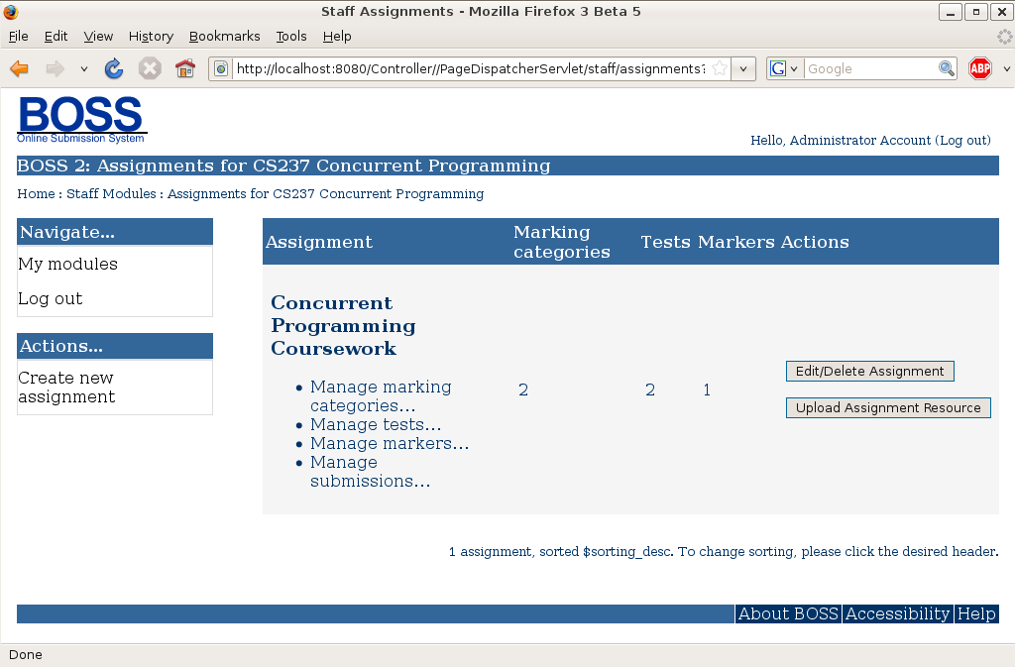Click the Stop loading icon

coord(150,68)
